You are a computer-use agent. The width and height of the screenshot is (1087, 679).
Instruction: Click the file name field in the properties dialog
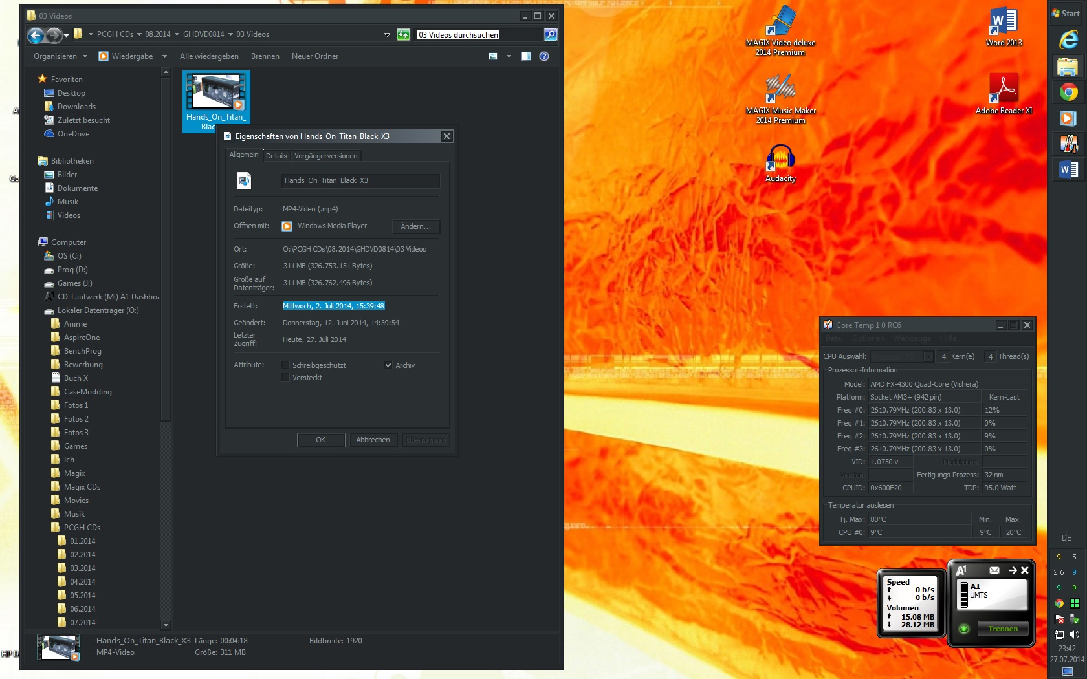(x=360, y=181)
